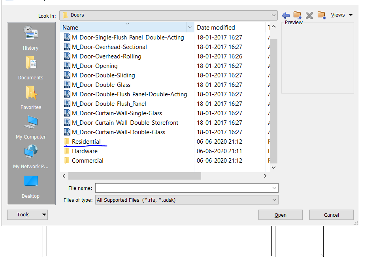
Task: Jump to Desktop in the sidebar
Action: 30,186
